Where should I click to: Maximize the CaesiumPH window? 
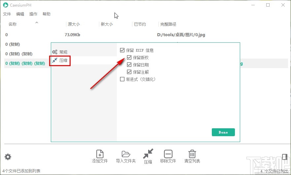coord(268,5)
